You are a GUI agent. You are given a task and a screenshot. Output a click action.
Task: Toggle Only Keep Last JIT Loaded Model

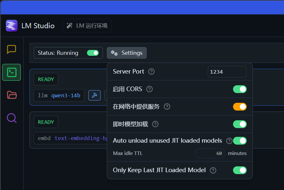pyautogui.click(x=240, y=170)
